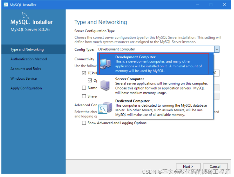Click the Type and Networking heading
234x177 pixels.
tap(101, 22)
